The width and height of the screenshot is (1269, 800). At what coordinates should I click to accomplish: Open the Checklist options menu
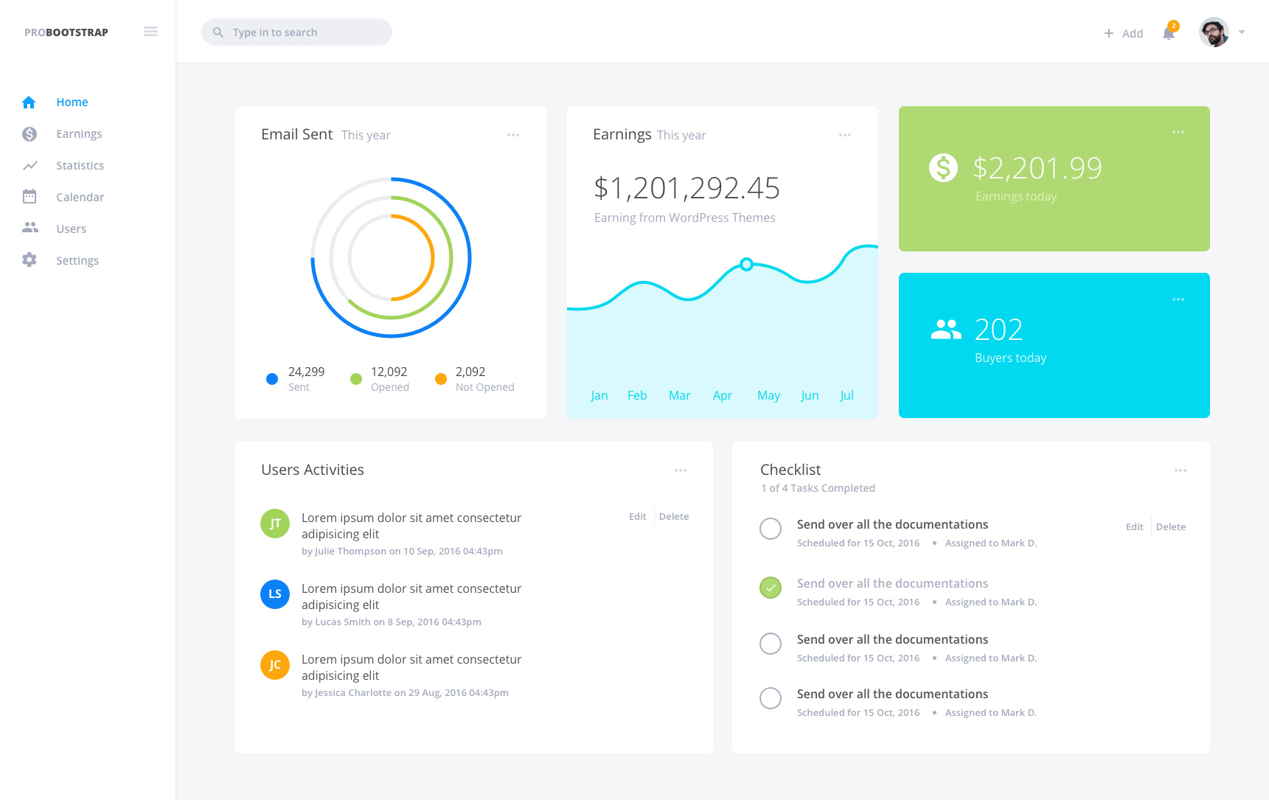click(x=1181, y=470)
